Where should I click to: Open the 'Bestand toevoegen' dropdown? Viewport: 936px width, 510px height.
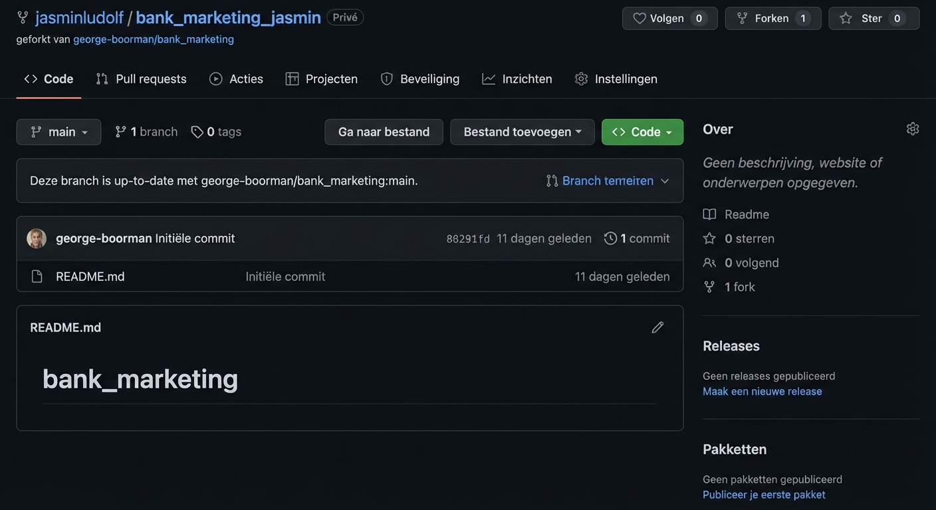(523, 130)
